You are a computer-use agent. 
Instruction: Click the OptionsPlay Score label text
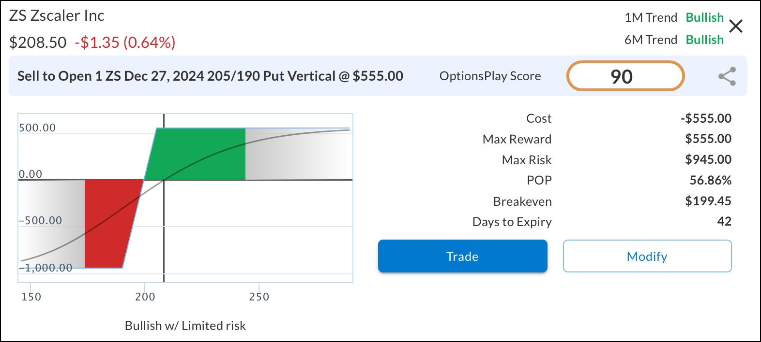click(x=490, y=76)
